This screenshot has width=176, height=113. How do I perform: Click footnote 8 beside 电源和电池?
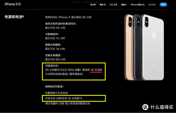coord(23,16)
